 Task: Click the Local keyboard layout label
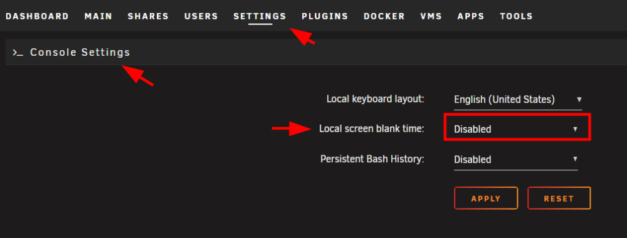coord(375,99)
